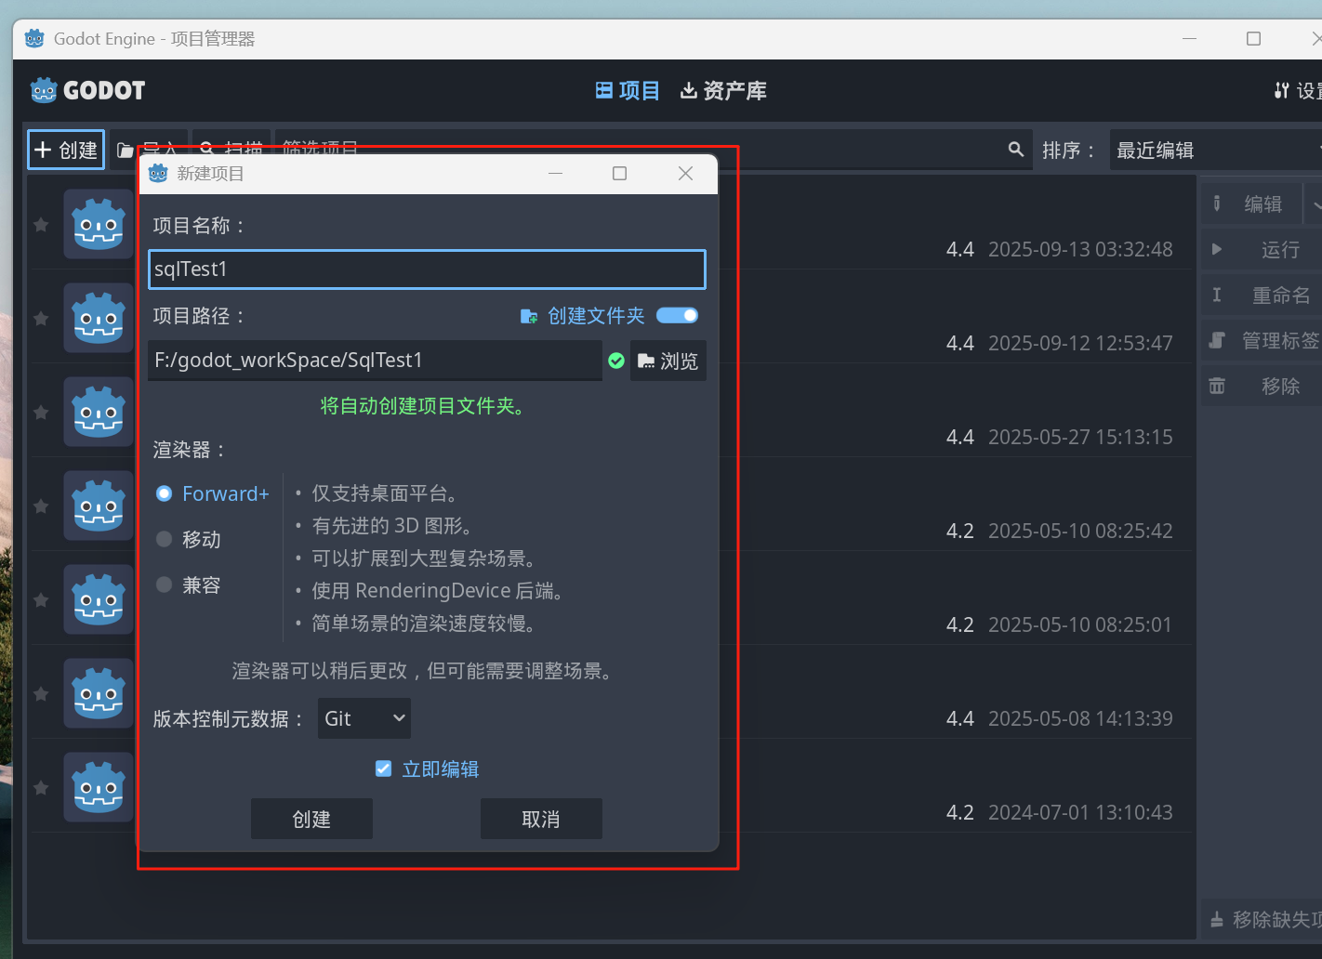Click the 4.4 version on 2025-09-13 row

[x=960, y=250]
